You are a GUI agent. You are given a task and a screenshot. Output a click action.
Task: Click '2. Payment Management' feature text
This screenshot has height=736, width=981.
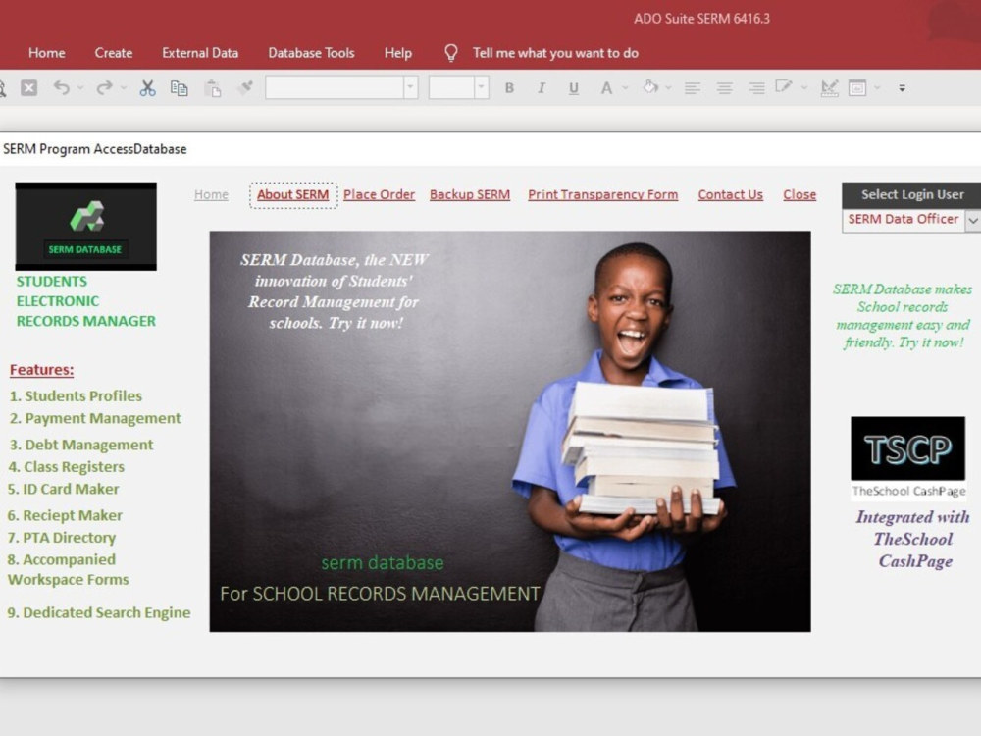(x=95, y=418)
